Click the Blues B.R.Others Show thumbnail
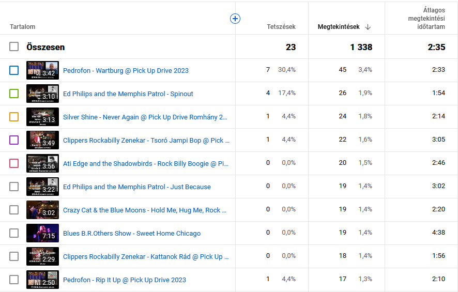This screenshot has width=458, height=292. (x=42, y=233)
